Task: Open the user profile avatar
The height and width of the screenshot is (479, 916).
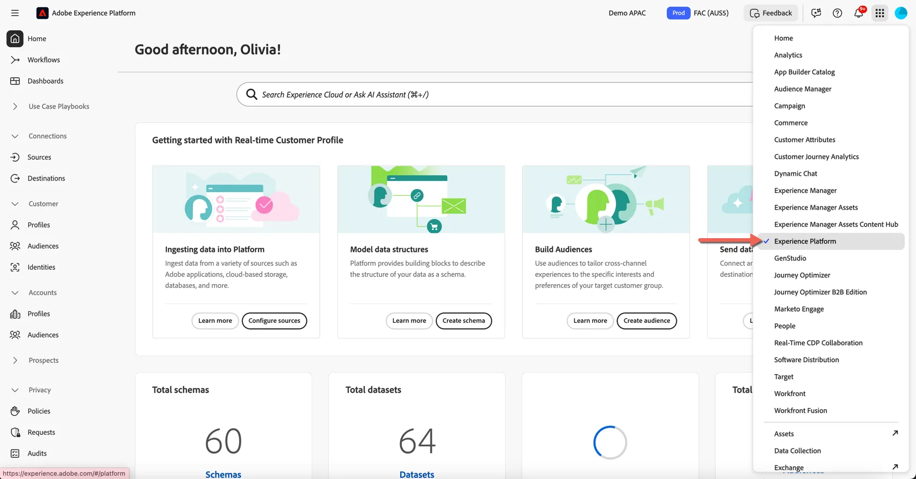Action: (x=901, y=13)
